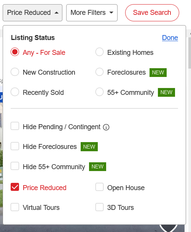This screenshot has width=191, height=232.
Task: Click the page's vertical scrollbar
Action: click(x=190, y=53)
